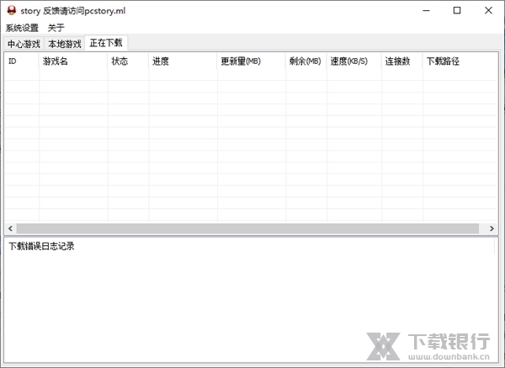Click the 连接数 column header

tap(402, 61)
